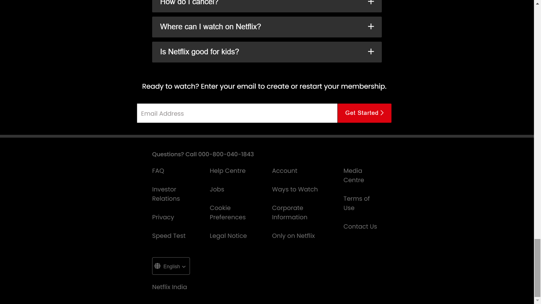Visit Investor Relations
This screenshot has width=541, height=304.
point(166,194)
